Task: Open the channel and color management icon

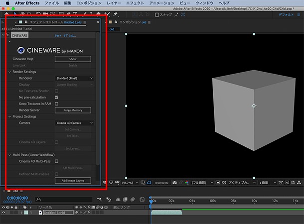Action: (187, 183)
